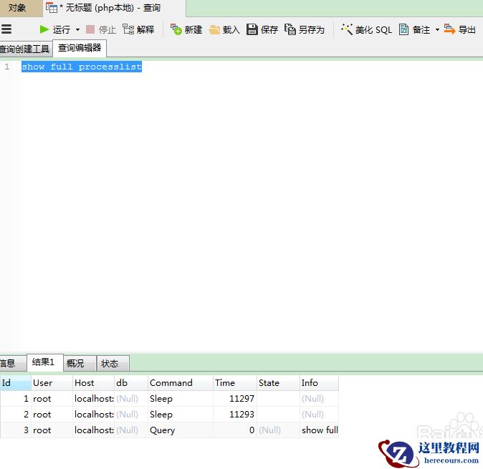
Task: Click the User column header
Action: click(52, 383)
